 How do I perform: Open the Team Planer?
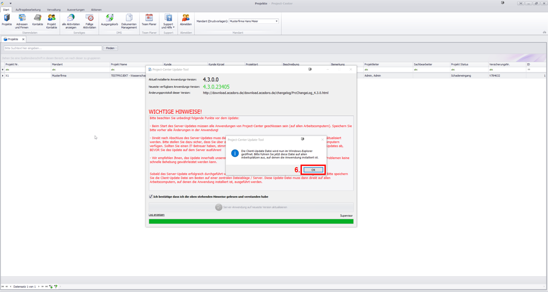click(149, 20)
